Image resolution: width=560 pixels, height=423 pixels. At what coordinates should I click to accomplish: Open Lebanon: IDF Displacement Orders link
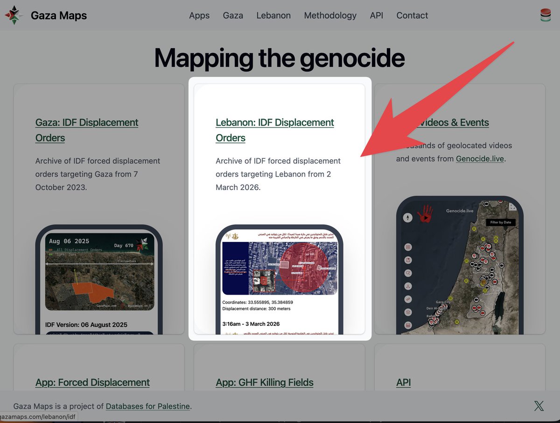275,130
